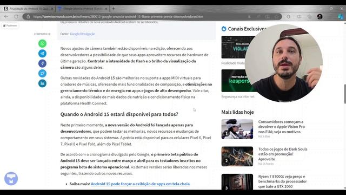Close the Google anuncia Android 15 tab
Viewport: 346px width, 195px height.
[x=106, y=9]
